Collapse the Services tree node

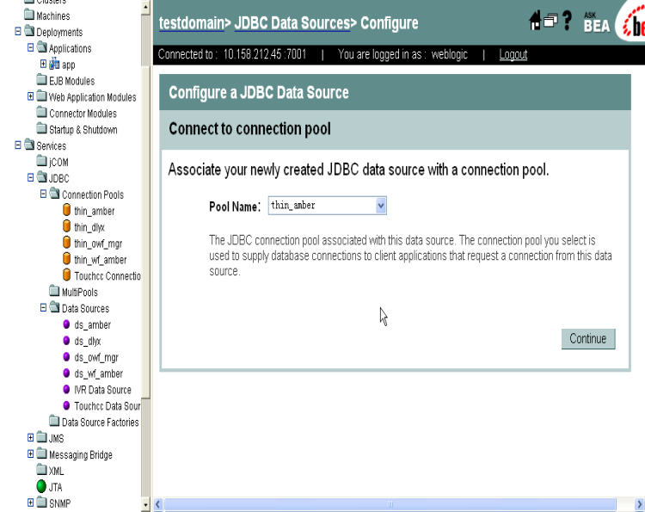[18, 145]
